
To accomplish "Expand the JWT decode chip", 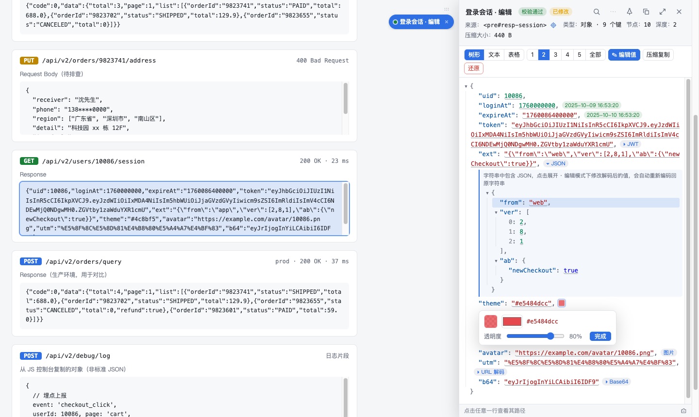I will [631, 144].
